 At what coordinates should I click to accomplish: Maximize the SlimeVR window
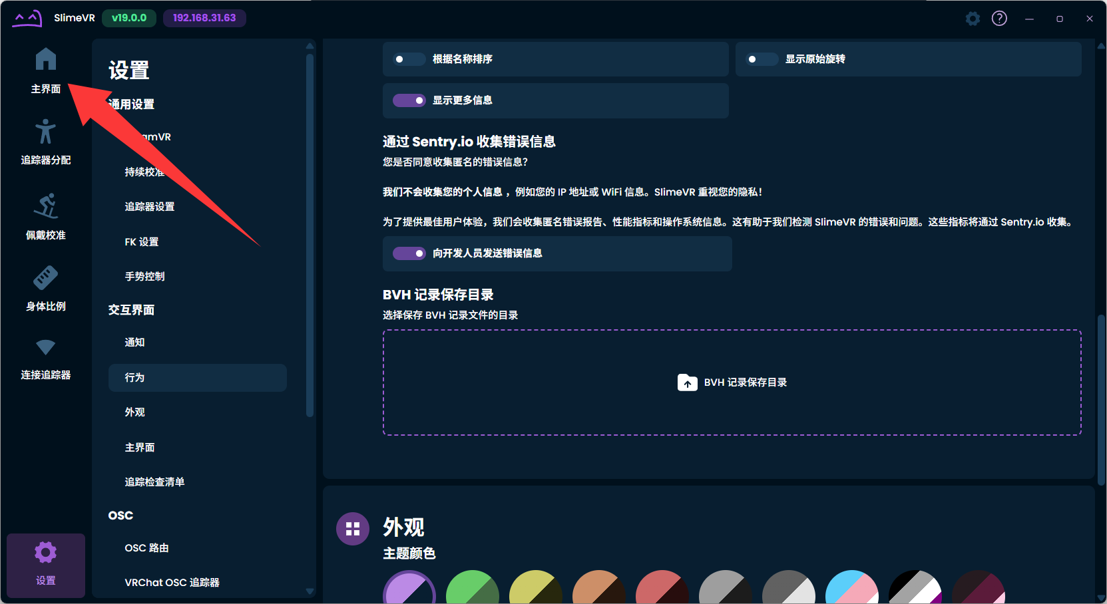(x=1060, y=19)
